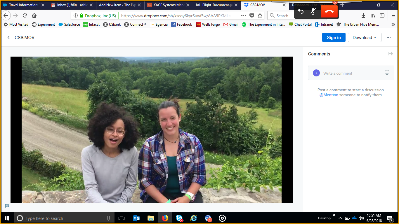Expand the Download dropdown button

pyautogui.click(x=364, y=38)
